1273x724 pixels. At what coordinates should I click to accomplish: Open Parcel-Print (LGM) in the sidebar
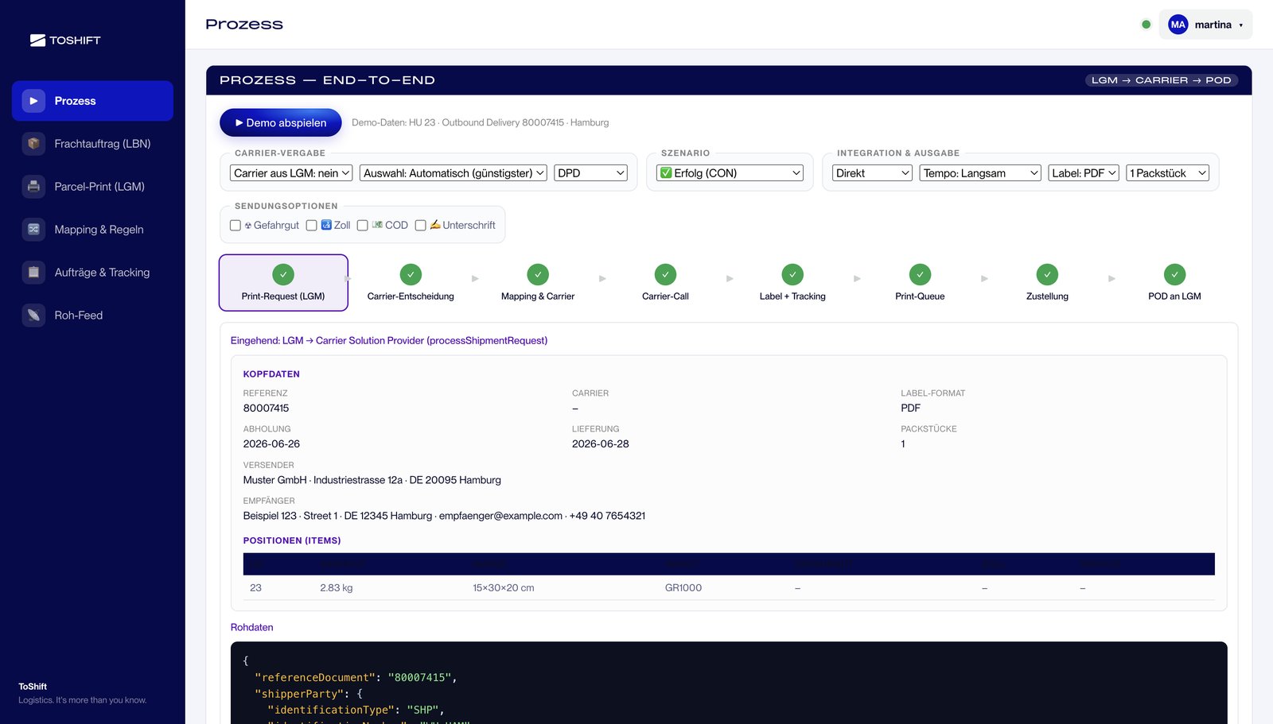[x=92, y=187]
